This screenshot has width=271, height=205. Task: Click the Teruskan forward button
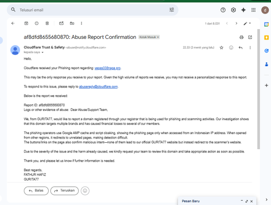(64, 190)
